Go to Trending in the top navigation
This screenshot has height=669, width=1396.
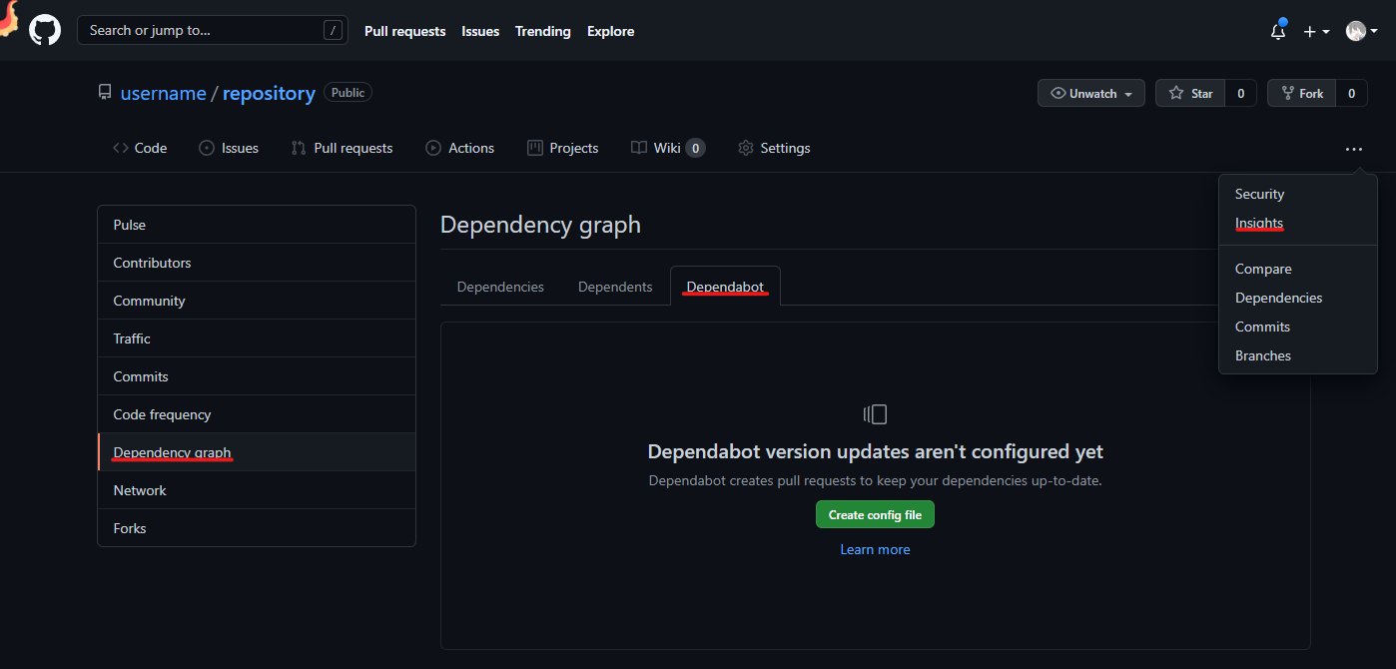pyautogui.click(x=542, y=31)
